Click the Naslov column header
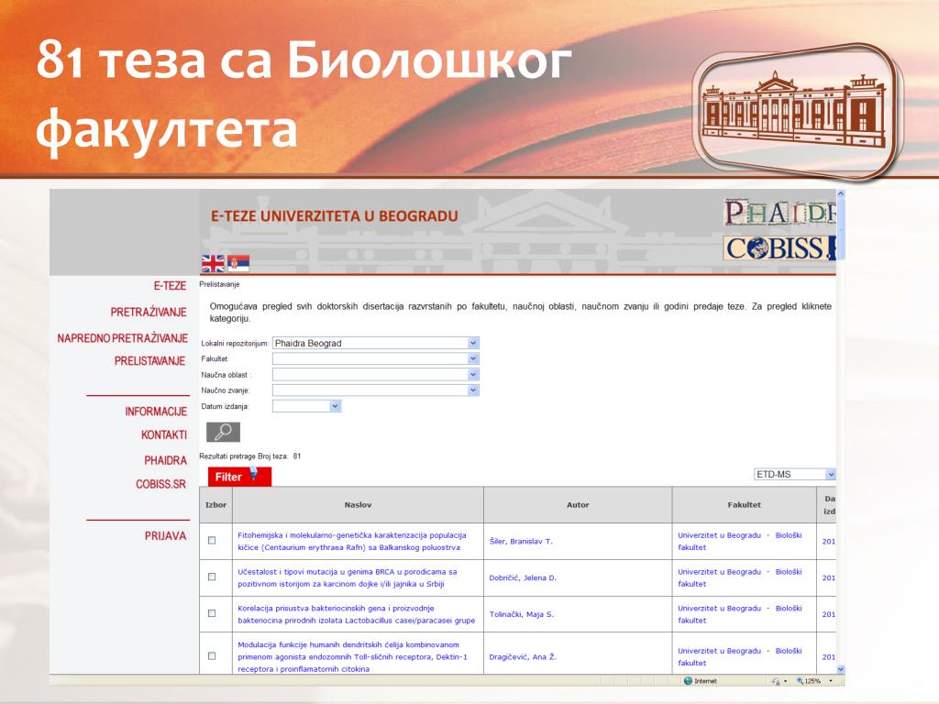939x704 pixels. pyautogui.click(x=359, y=505)
